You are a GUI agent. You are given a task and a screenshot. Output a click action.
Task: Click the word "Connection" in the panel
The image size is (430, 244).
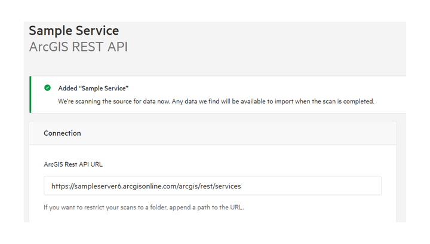[62, 133]
